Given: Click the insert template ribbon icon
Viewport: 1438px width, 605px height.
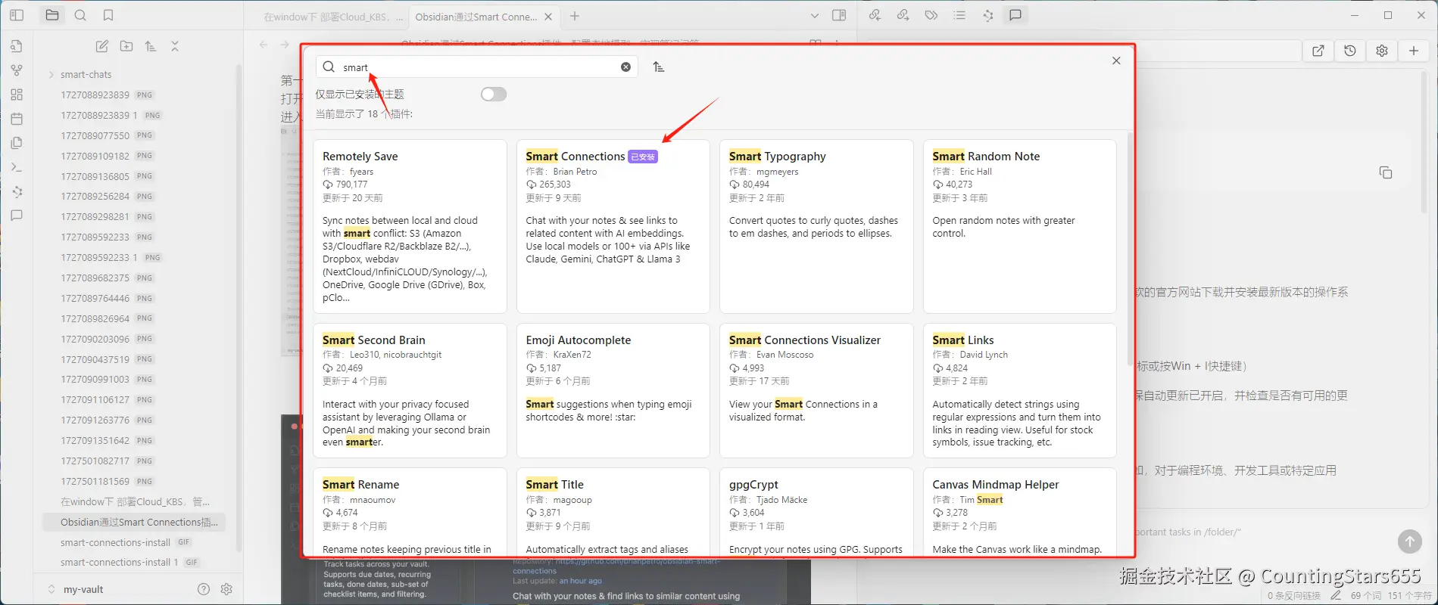Looking at the screenshot, I should pyautogui.click(x=17, y=143).
